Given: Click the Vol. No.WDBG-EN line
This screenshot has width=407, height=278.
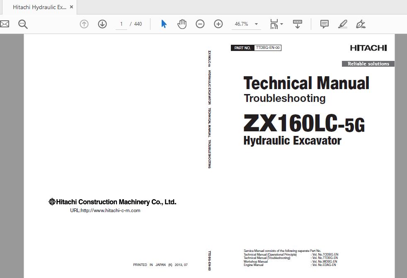Looking at the screenshot, I should pos(325,261).
